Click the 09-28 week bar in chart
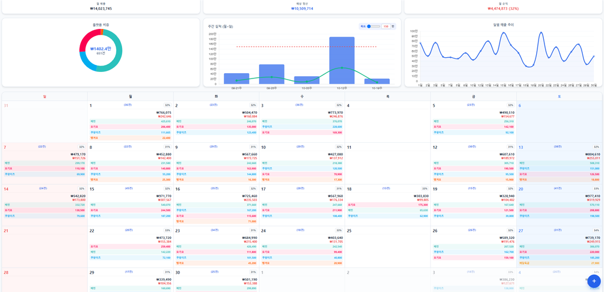The image size is (604, 292). (271, 74)
